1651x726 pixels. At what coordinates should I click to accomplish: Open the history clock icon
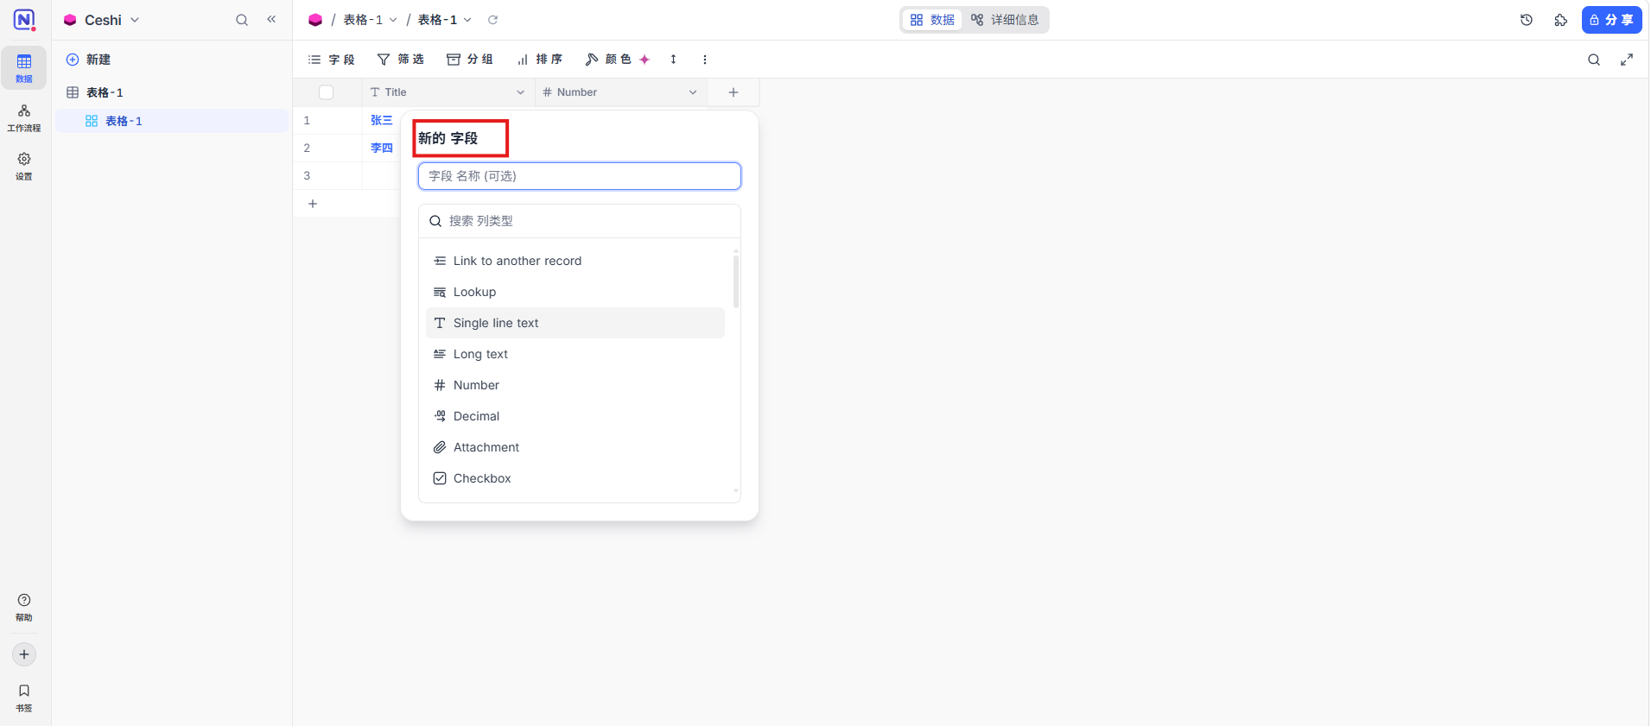[1527, 20]
